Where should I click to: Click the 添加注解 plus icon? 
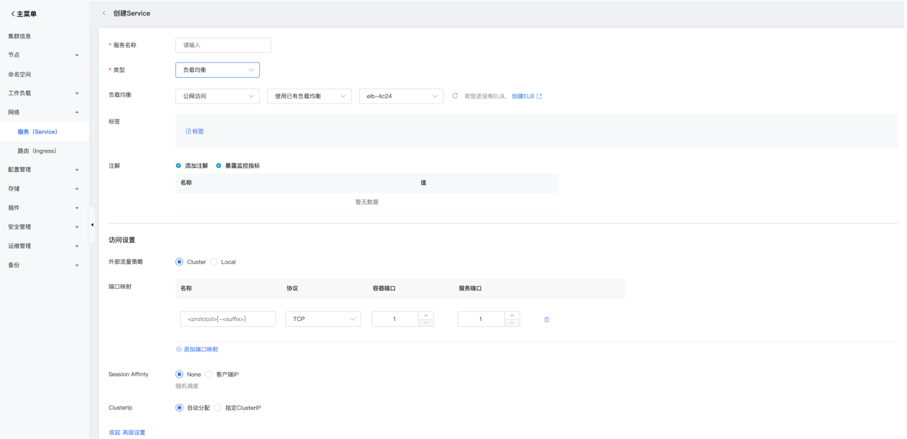pos(179,166)
